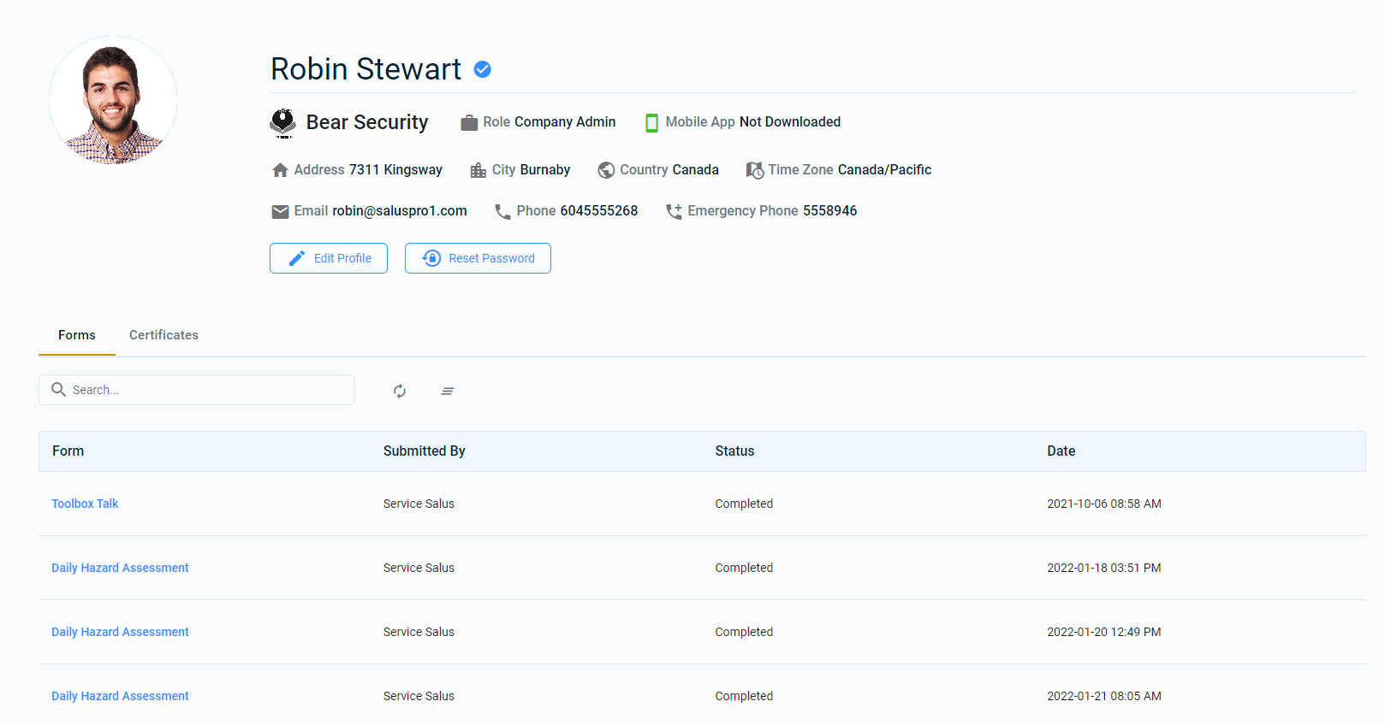Click Robin Stewart's profile photo
Image resolution: width=1385 pixels, height=725 pixels.
(x=113, y=100)
